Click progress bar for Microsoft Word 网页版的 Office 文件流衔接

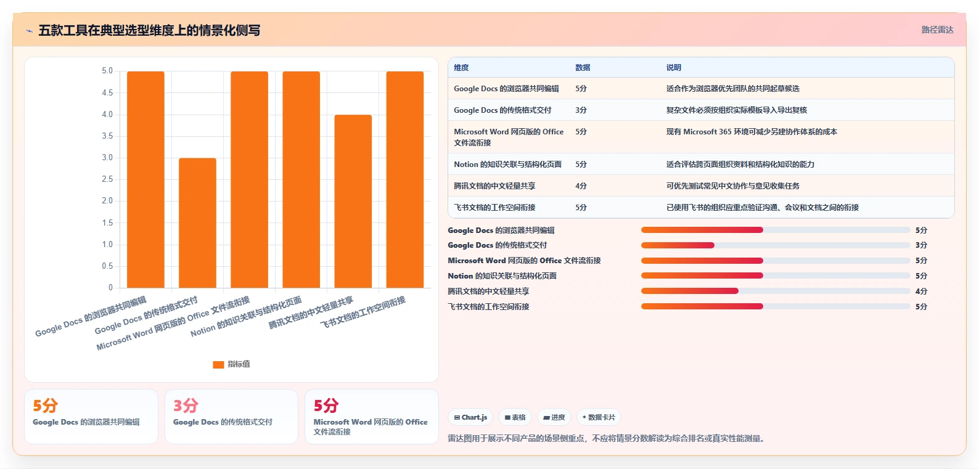tap(776, 261)
